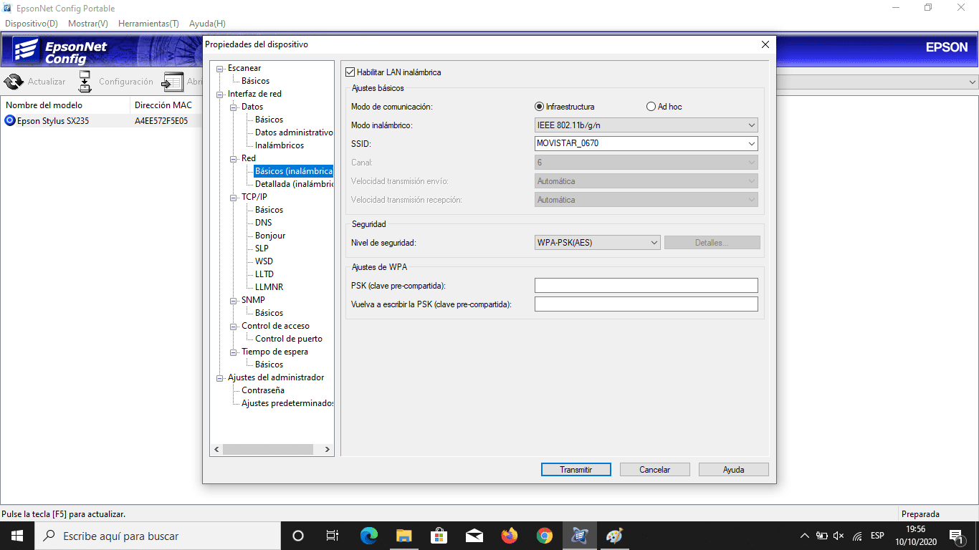The width and height of the screenshot is (979, 550).
Task: Click the network icon in system tray
Action: [x=857, y=535]
